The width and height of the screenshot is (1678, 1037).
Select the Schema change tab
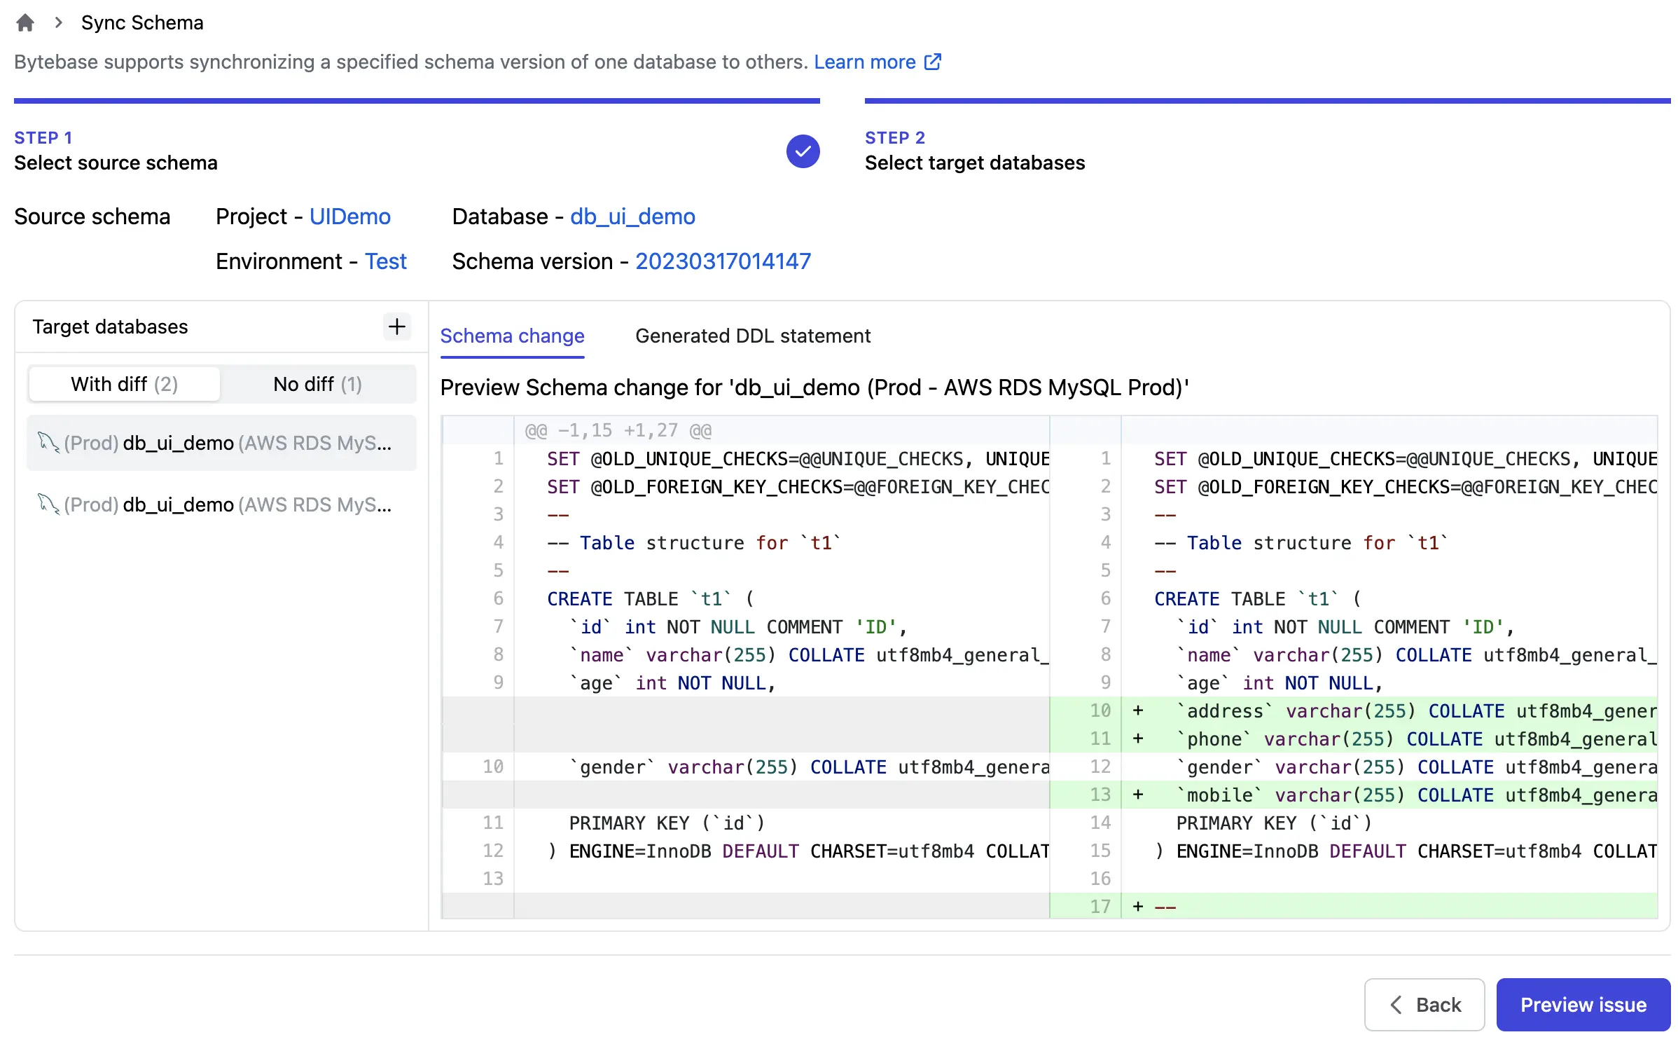(x=512, y=336)
